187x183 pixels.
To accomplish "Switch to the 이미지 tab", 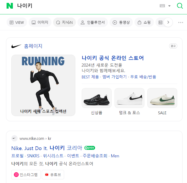I will (x=40, y=22).
